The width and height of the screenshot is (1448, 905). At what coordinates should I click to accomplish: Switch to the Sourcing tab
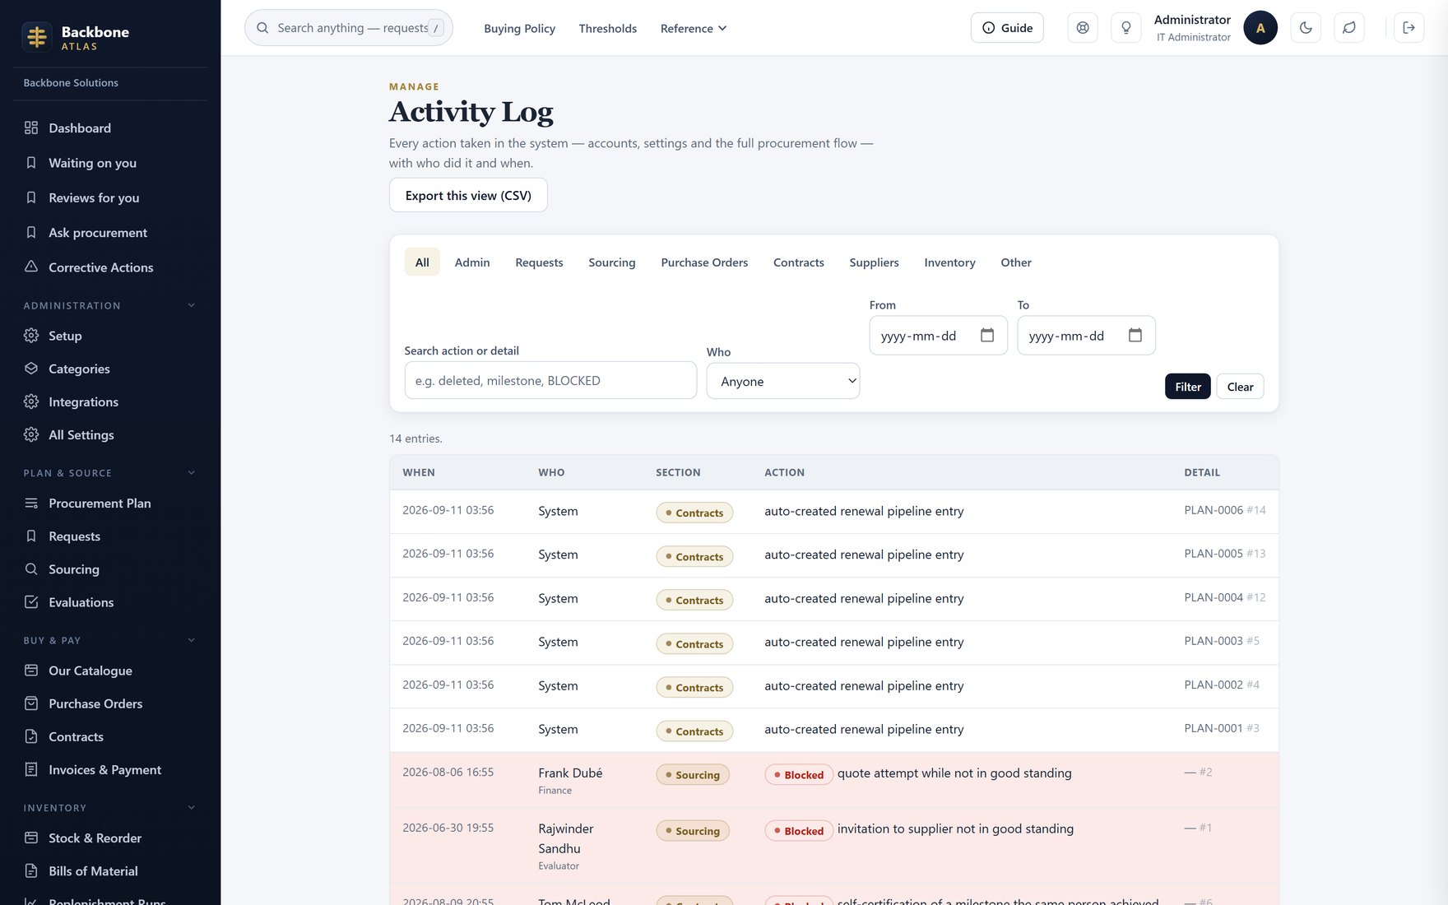click(x=612, y=262)
